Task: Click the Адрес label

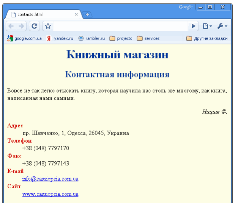Action: coord(15,126)
